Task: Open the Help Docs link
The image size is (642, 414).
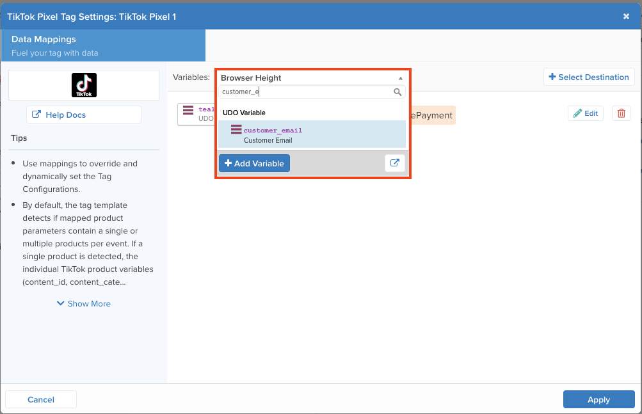Action: coord(84,115)
